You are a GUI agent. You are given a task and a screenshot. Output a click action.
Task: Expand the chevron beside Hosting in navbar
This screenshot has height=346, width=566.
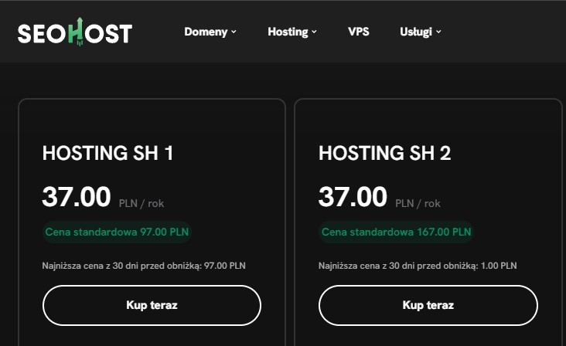coord(315,32)
